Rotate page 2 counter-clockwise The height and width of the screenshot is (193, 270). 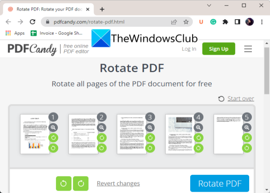(x=101, y=148)
